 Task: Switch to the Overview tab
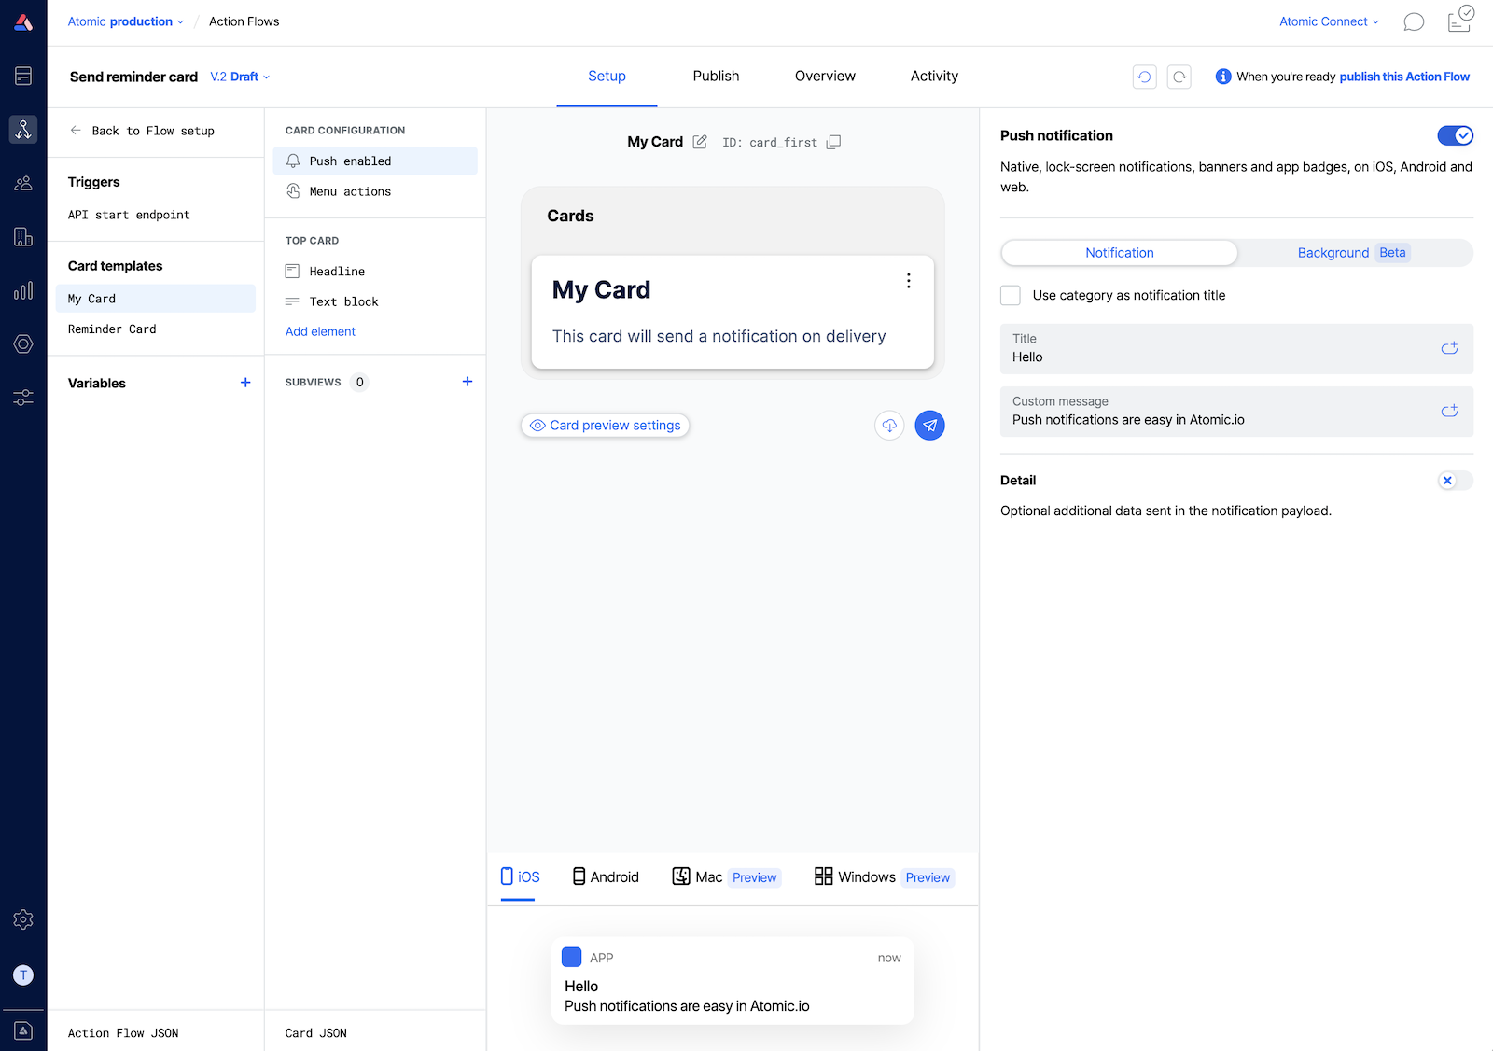tap(825, 77)
